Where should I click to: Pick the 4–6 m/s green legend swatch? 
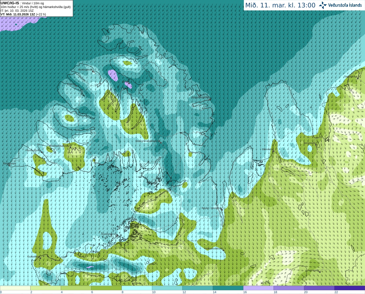tap(76, 288)
